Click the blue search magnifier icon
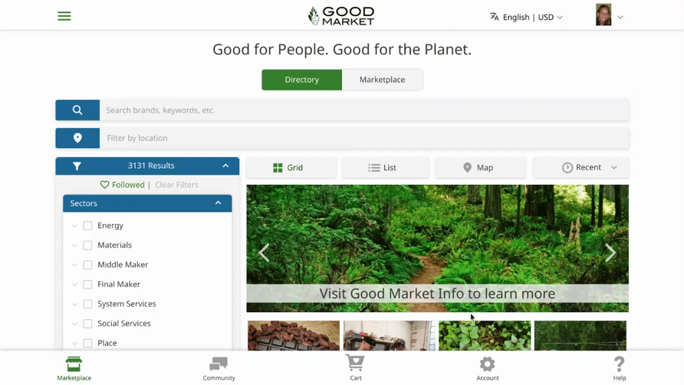Viewport: 684px width, 385px height. coord(77,110)
